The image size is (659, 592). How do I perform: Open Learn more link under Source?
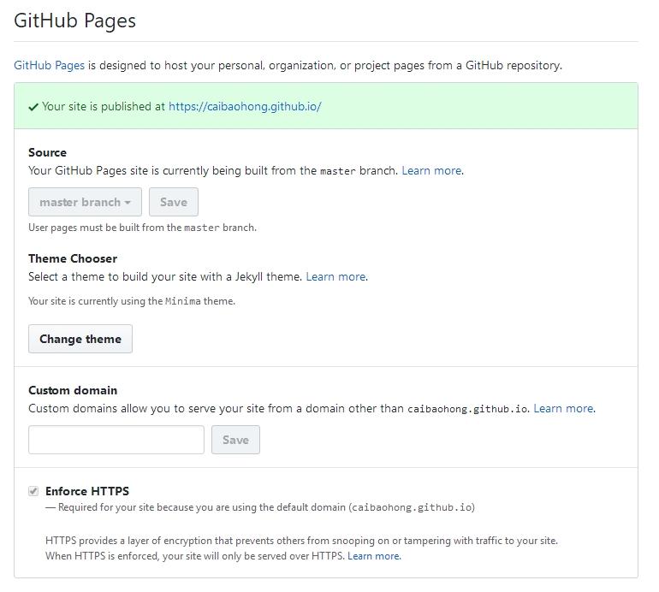432,170
